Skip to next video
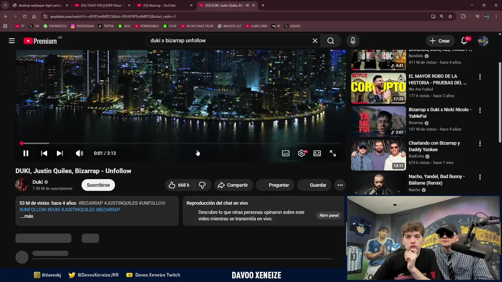This screenshot has height=282, width=502. pyautogui.click(x=60, y=153)
